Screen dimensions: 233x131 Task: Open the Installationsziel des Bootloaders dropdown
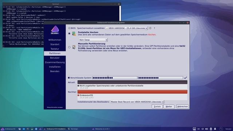tap(137, 102)
